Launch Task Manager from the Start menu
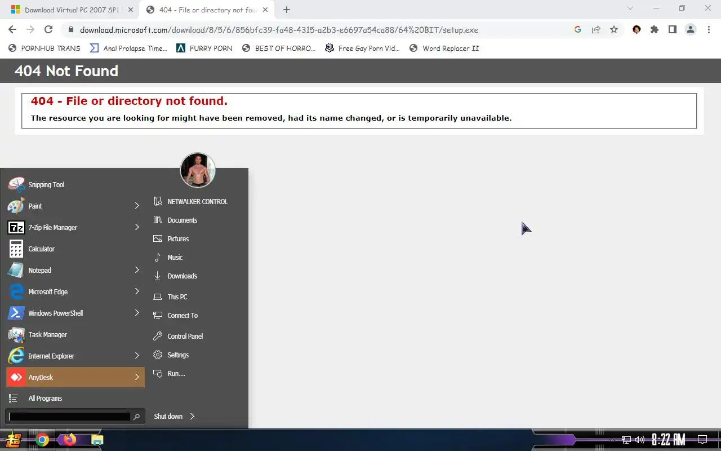Image resolution: width=721 pixels, height=451 pixels. [75, 334]
